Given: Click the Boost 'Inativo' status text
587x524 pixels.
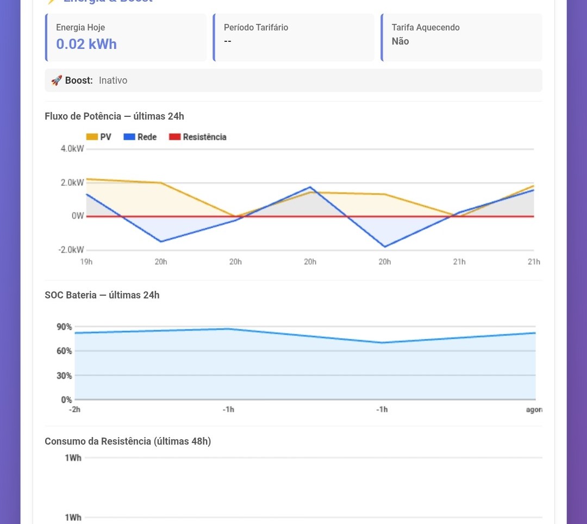Looking at the screenshot, I should pyautogui.click(x=113, y=80).
